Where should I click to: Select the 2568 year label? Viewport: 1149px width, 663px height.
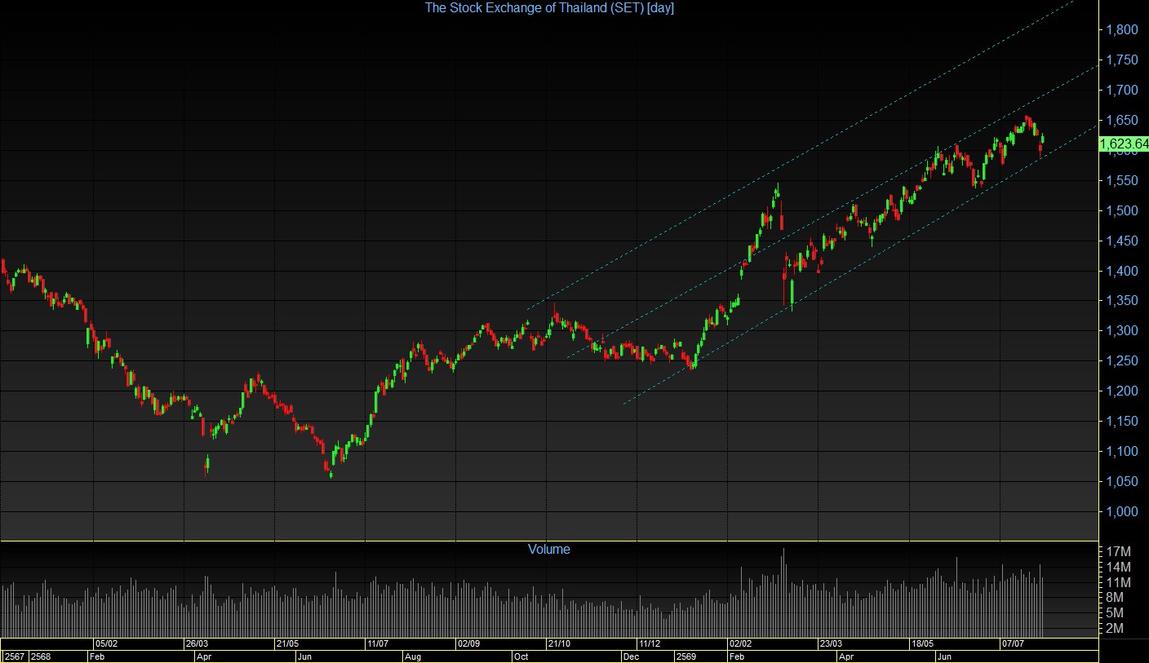[x=41, y=656]
